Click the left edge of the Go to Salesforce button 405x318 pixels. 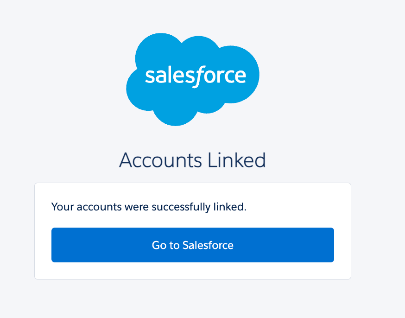55,245
